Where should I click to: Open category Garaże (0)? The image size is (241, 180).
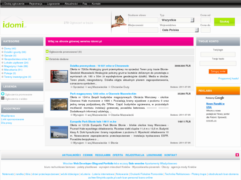pyautogui.click(x=10, y=55)
